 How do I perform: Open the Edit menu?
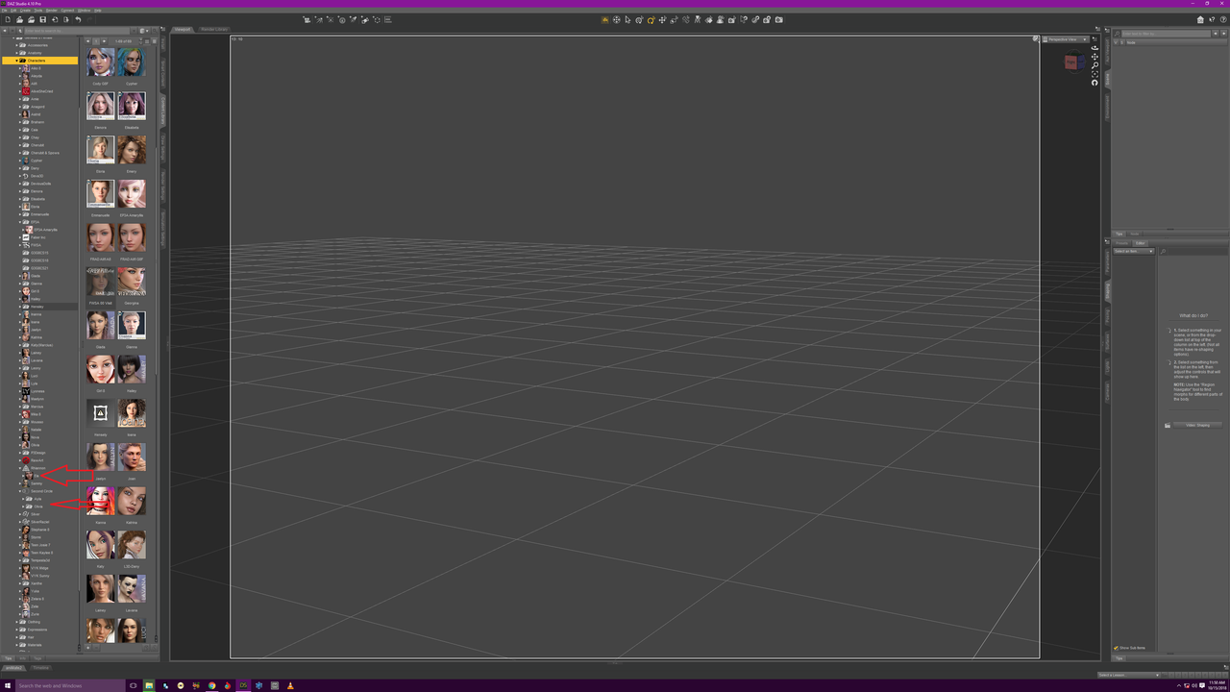coord(14,11)
